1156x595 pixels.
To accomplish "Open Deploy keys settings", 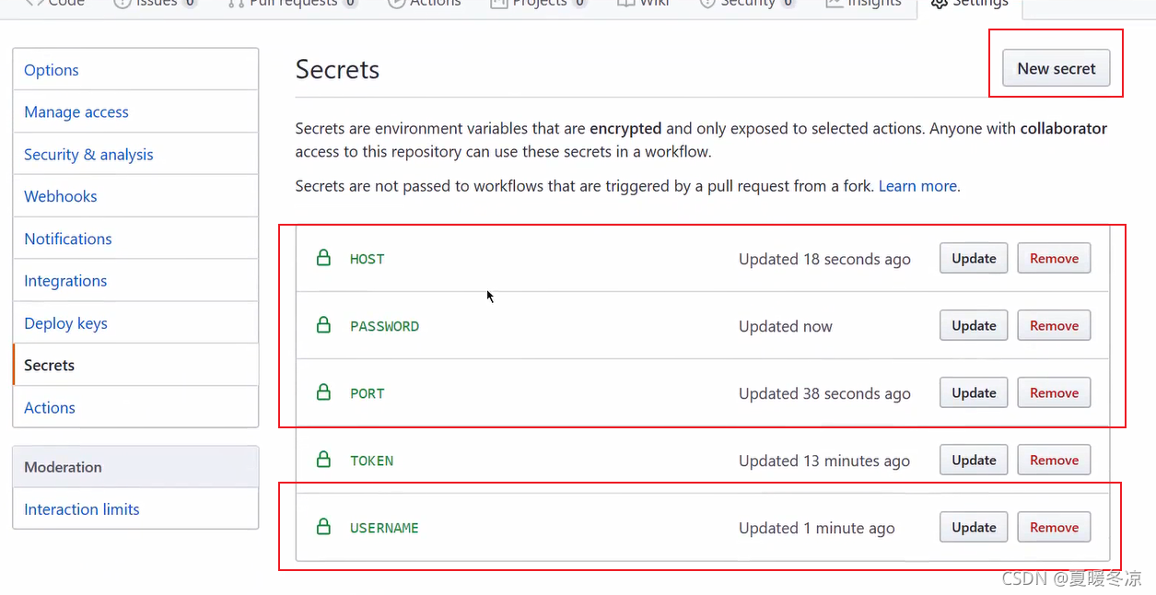I will click(x=135, y=323).
